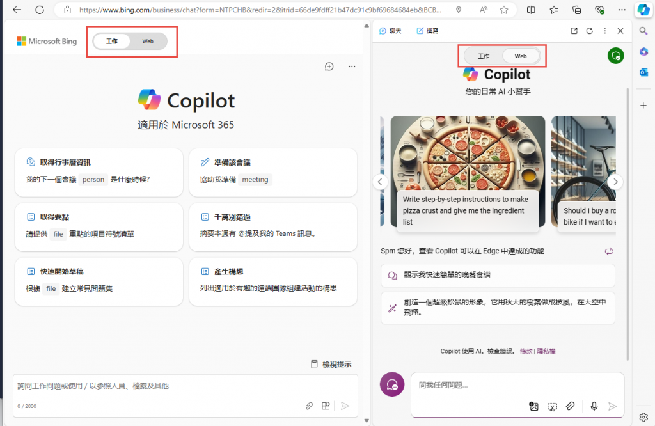The image size is (655, 426).
Task: Reload the page with the refresh icon
Action: (40, 10)
